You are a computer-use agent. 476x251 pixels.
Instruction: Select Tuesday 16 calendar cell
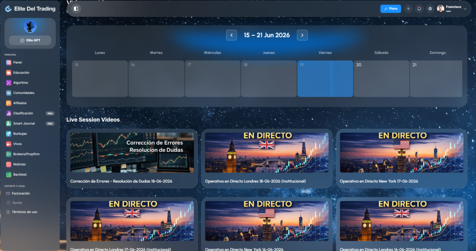click(156, 79)
